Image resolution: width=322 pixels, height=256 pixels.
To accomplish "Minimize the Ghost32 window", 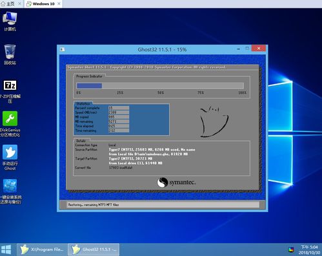I will click(238, 49).
